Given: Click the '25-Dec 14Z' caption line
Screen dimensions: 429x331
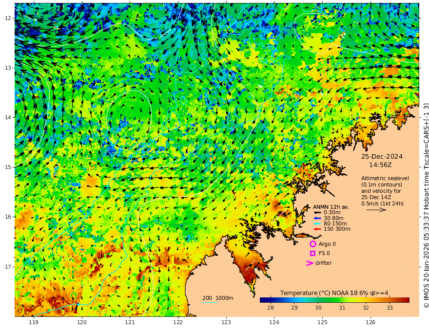Looking at the screenshot, I should coord(376,197).
